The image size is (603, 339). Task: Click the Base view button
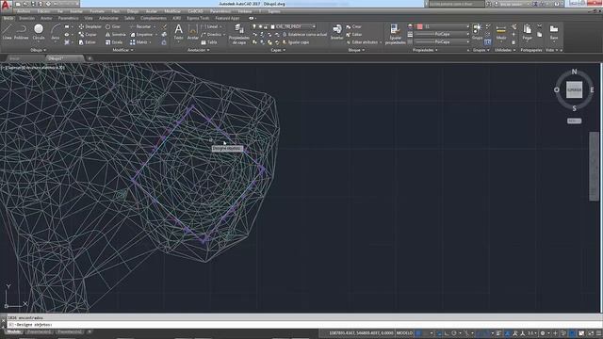click(x=554, y=32)
